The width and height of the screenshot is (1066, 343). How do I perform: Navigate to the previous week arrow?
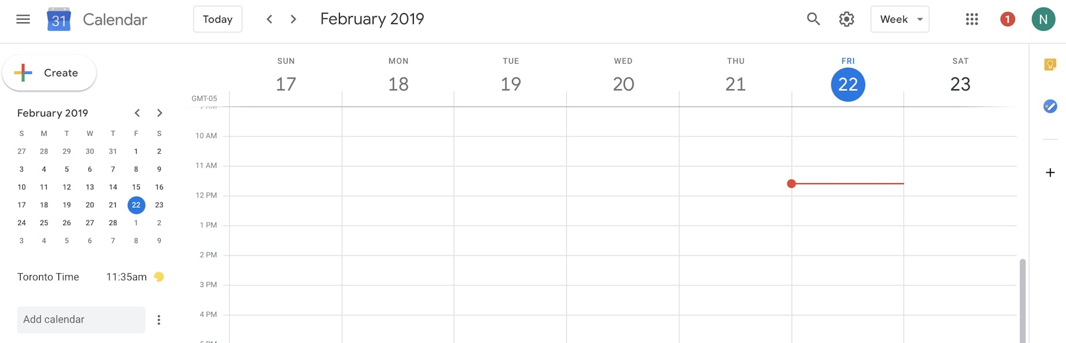269,19
